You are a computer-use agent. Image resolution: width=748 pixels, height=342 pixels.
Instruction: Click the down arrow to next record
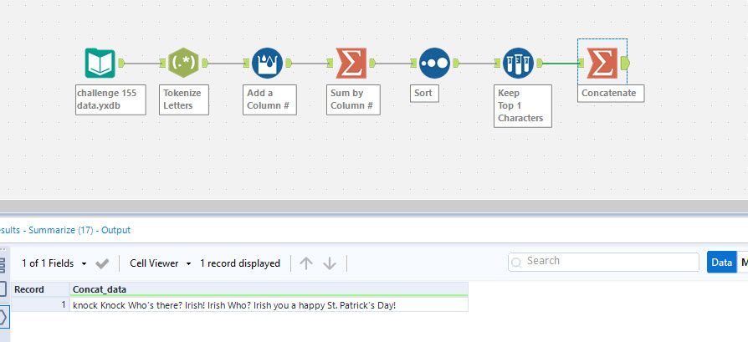[330, 263]
